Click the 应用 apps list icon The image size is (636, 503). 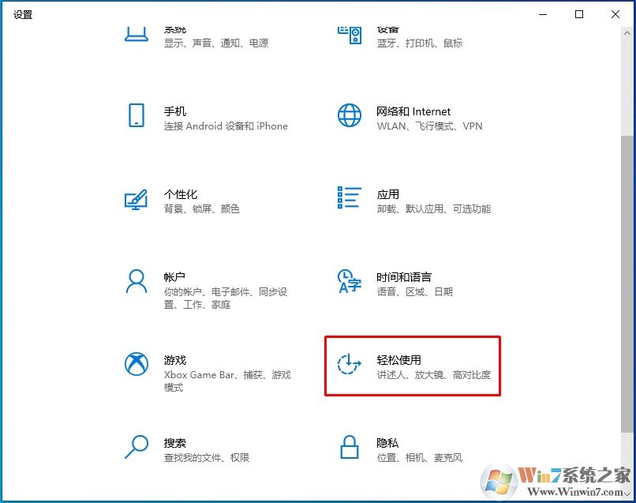(348, 197)
